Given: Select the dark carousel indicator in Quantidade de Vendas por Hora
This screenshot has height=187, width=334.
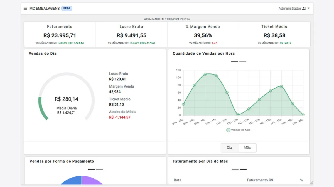Looking at the screenshot, I should click(235, 62).
